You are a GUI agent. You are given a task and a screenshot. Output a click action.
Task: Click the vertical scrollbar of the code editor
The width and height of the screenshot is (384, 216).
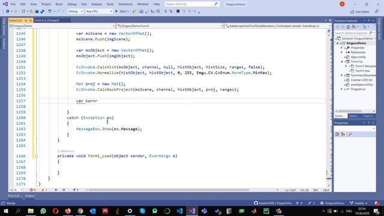coord(329,108)
